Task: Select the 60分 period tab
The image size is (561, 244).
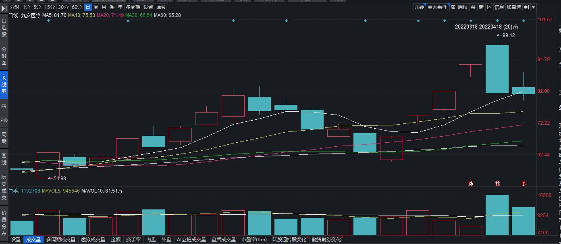Action: coord(77,7)
